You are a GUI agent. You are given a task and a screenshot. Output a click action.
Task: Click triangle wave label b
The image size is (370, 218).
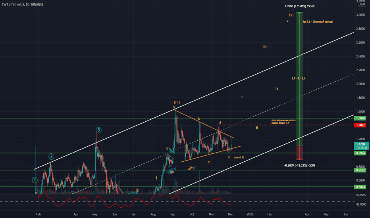pyautogui.click(x=199, y=119)
